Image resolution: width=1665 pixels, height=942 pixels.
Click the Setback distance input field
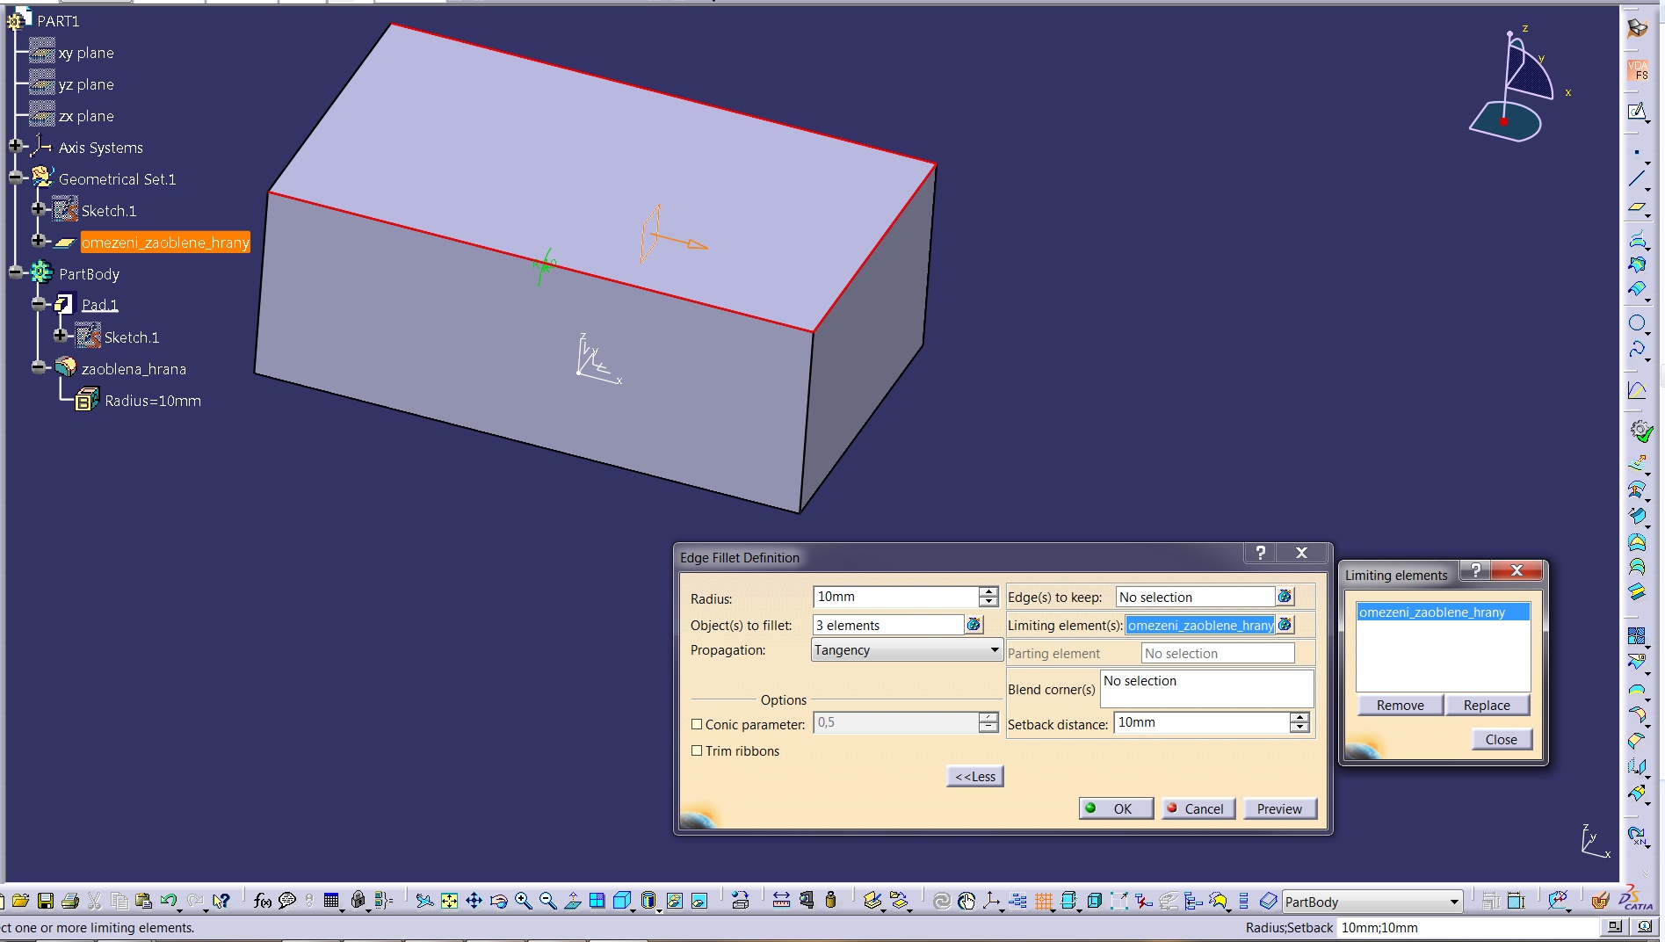click(1200, 722)
